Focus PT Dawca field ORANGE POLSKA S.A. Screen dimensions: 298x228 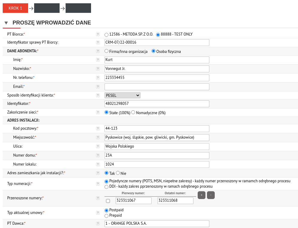157,224
